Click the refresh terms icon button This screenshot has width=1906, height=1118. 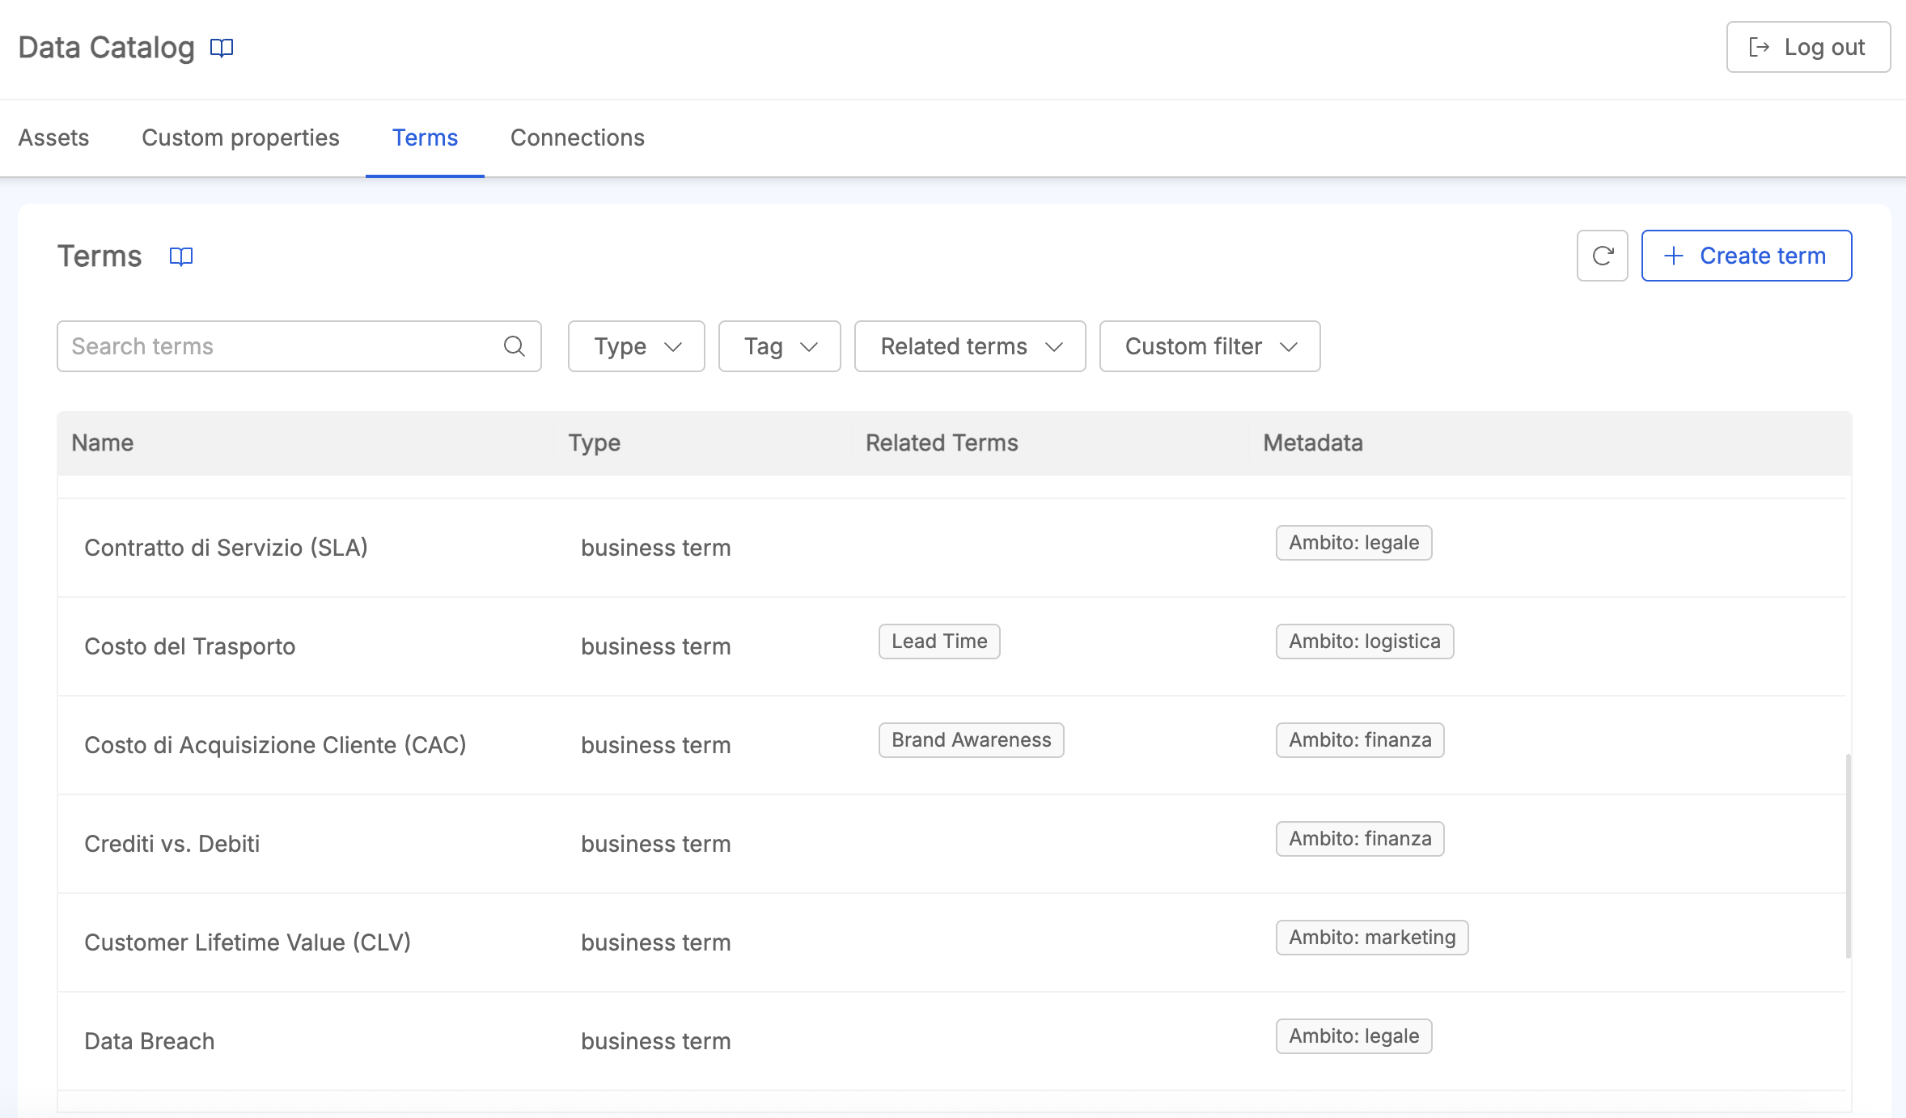click(x=1602, y=256)
